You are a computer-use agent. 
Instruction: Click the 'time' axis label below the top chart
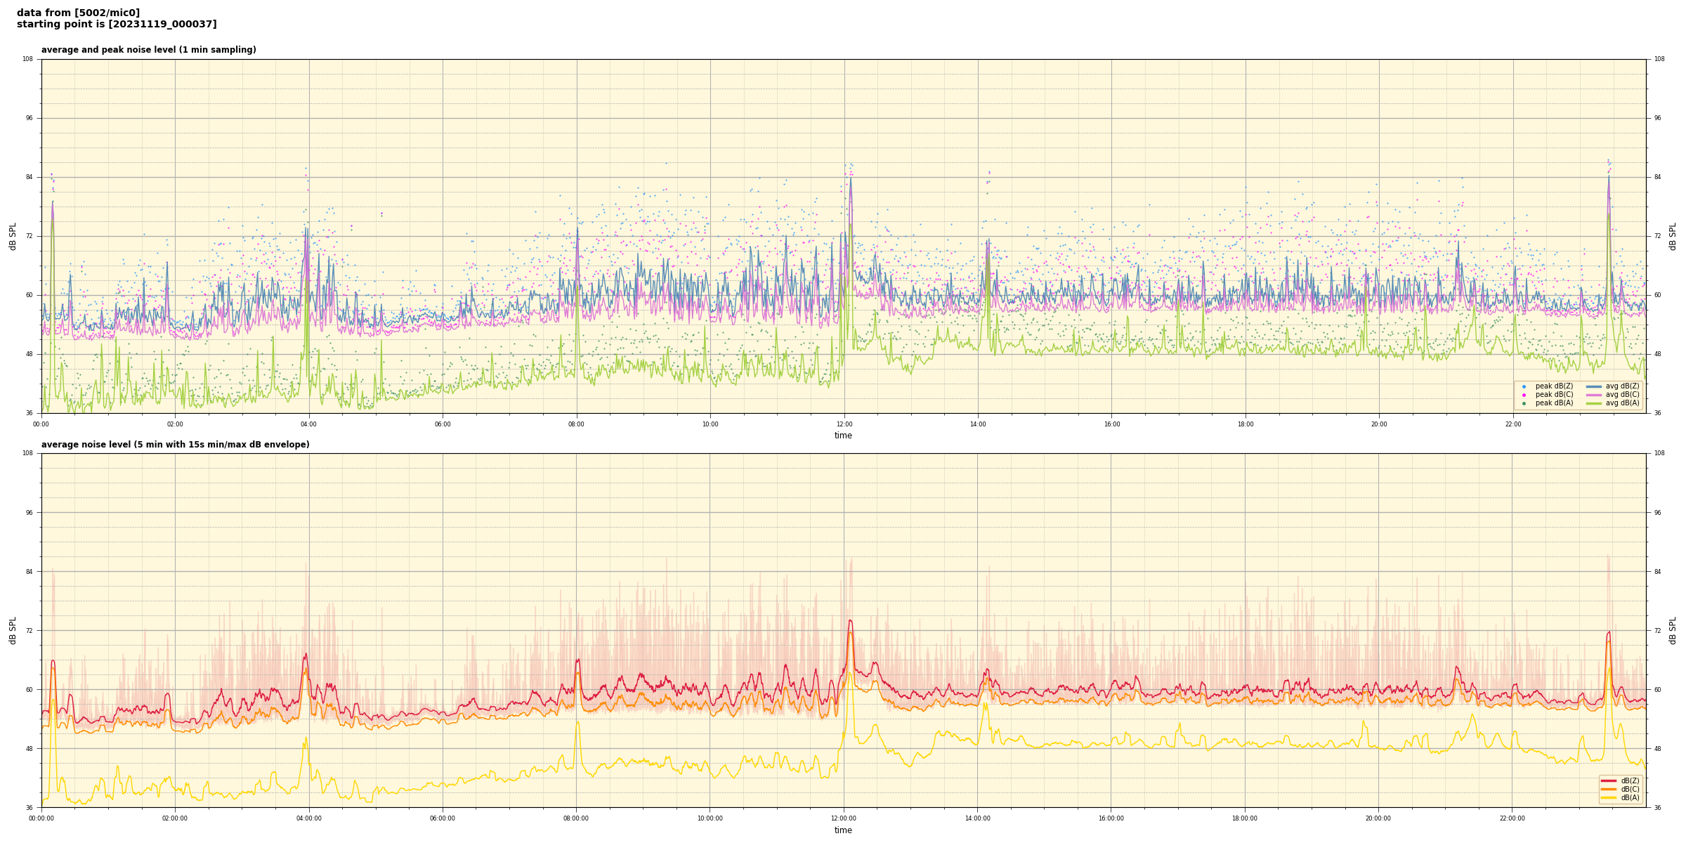pos(843,436)
